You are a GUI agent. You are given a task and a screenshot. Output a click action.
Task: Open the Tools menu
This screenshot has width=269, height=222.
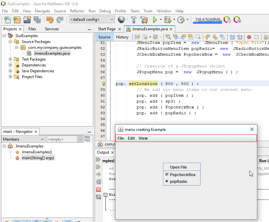click(x=148, y=11)
